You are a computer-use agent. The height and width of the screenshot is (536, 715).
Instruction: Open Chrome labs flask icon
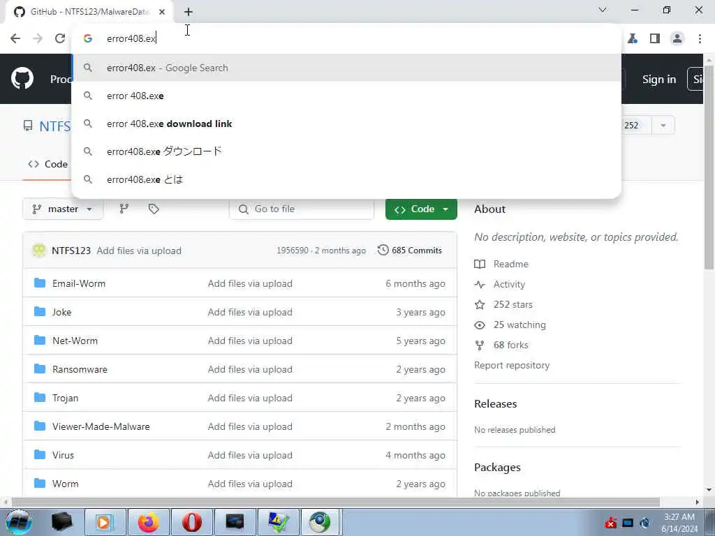pos(633,38)
